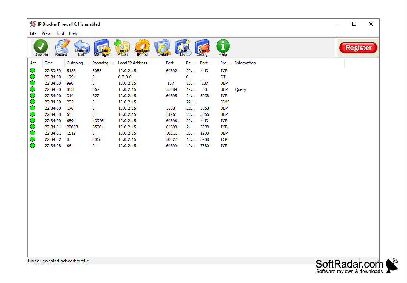Select the time cell 22:33:59
Image resolution: width=407 pixels, height=283 pixels.
(x=53, y=71)
